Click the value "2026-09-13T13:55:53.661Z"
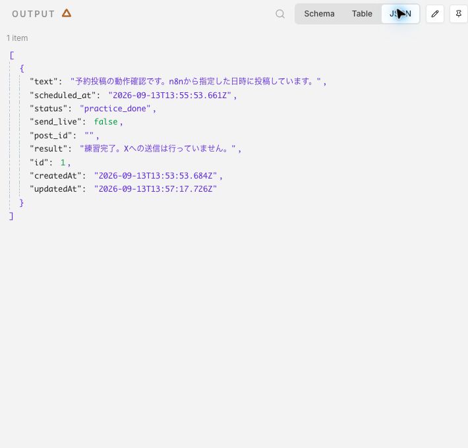The image size is (468, 448). click(x=170, y=95)
